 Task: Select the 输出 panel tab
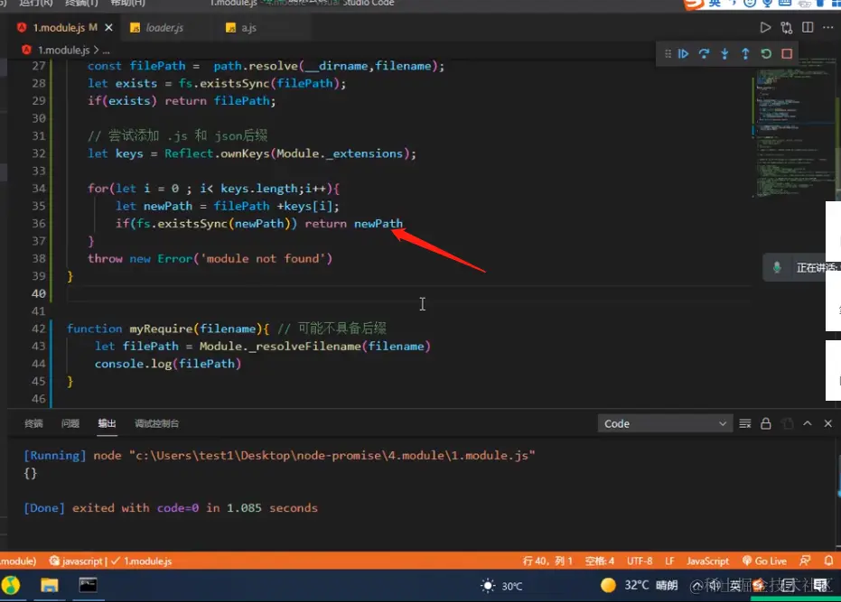coord(107,423)
